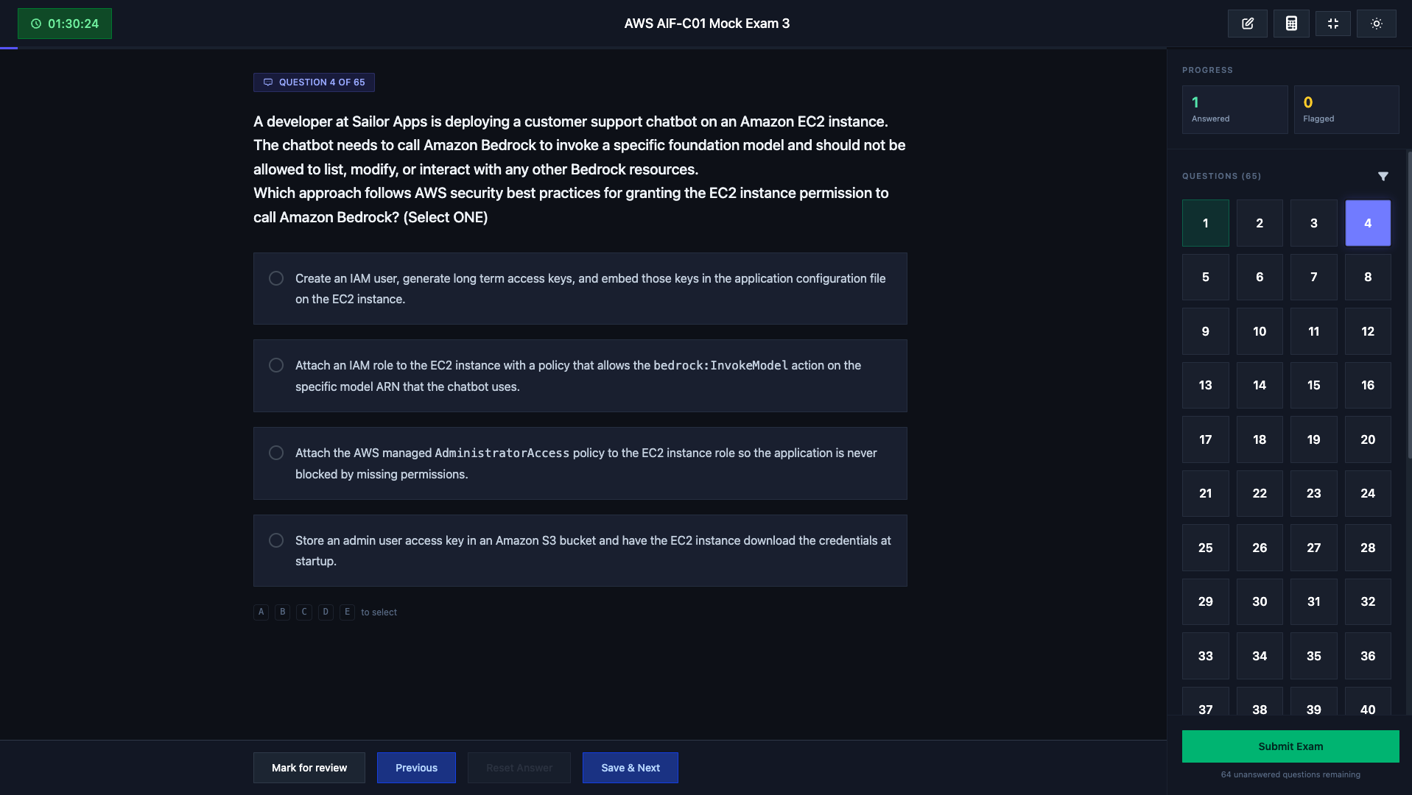Submit the exam
The image size is (1412, 795).
point(1290,746)
